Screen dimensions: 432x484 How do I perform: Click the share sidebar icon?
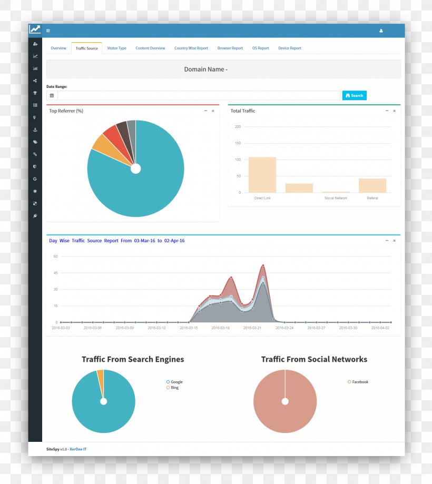tap(35, 81)
